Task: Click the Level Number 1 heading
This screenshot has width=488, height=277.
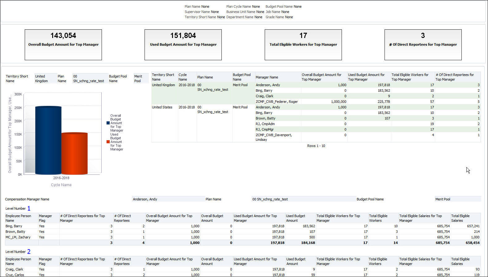Action: tap(18, 208)
